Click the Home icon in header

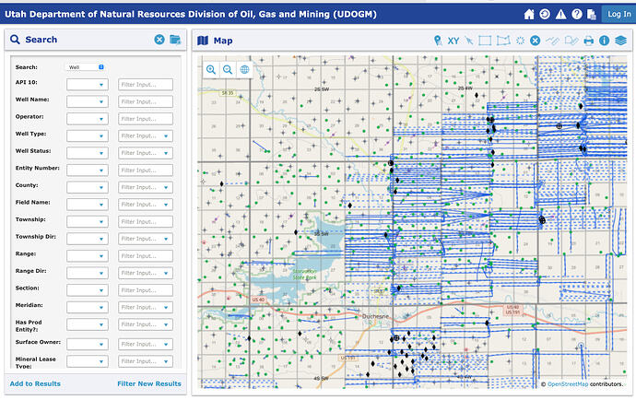pos(529,15)
